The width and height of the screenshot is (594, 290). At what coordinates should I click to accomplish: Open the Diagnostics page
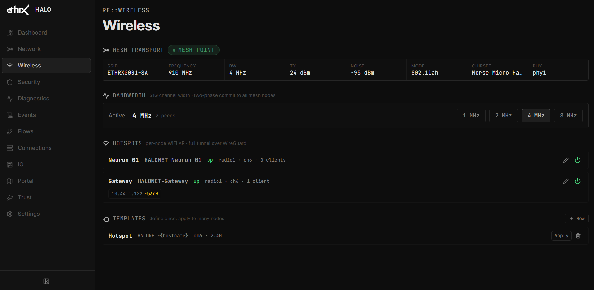coord(46,99)
